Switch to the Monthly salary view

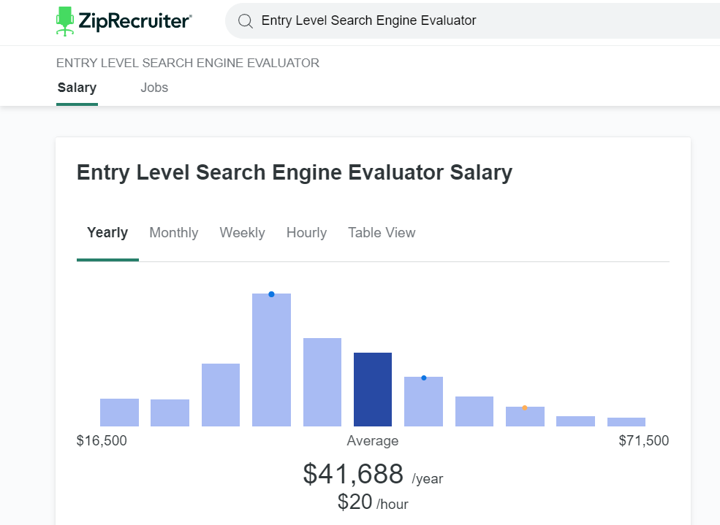click(174, 233)
